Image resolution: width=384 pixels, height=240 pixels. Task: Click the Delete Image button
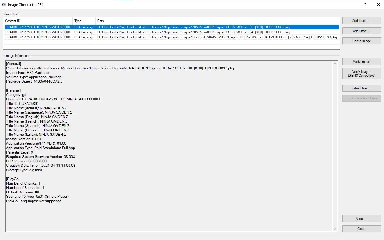[x=362, y=41]
